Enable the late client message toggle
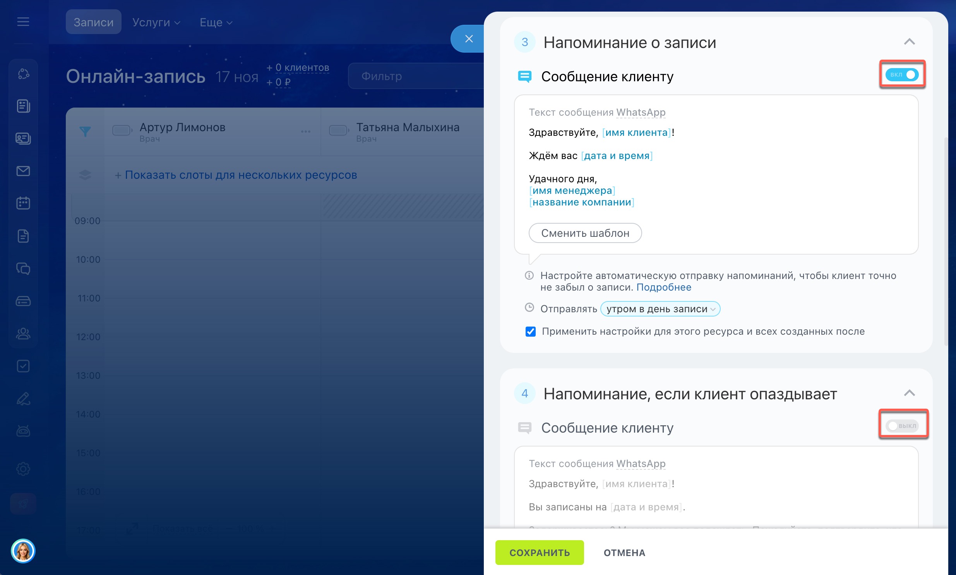This screenshot has width=956, height=575. point(902,426)
